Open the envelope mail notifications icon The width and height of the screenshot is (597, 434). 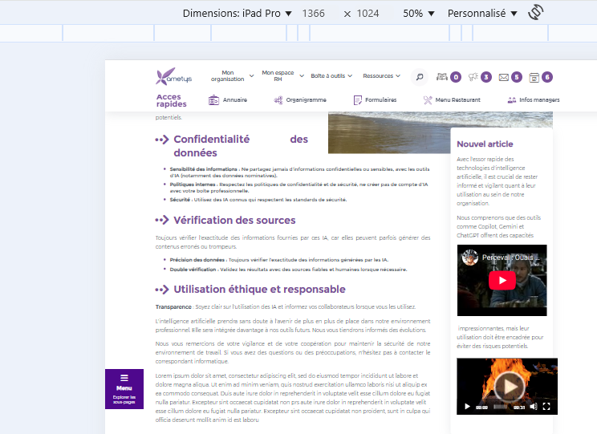click(504, 77)
